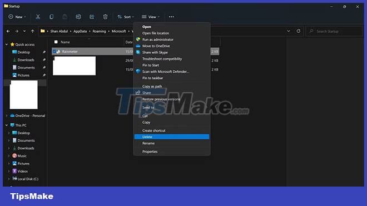Sort by the Name column header
367x206 pixels.
click(65, 42)
